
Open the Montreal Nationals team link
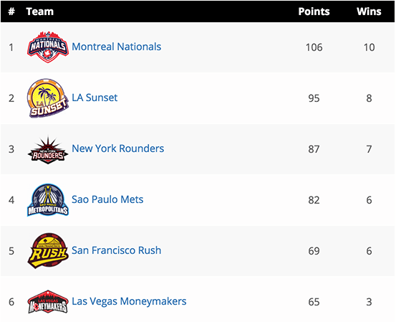(117, 47)
